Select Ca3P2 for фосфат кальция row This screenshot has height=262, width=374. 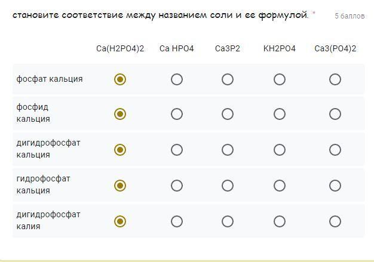tap(228, 79)
